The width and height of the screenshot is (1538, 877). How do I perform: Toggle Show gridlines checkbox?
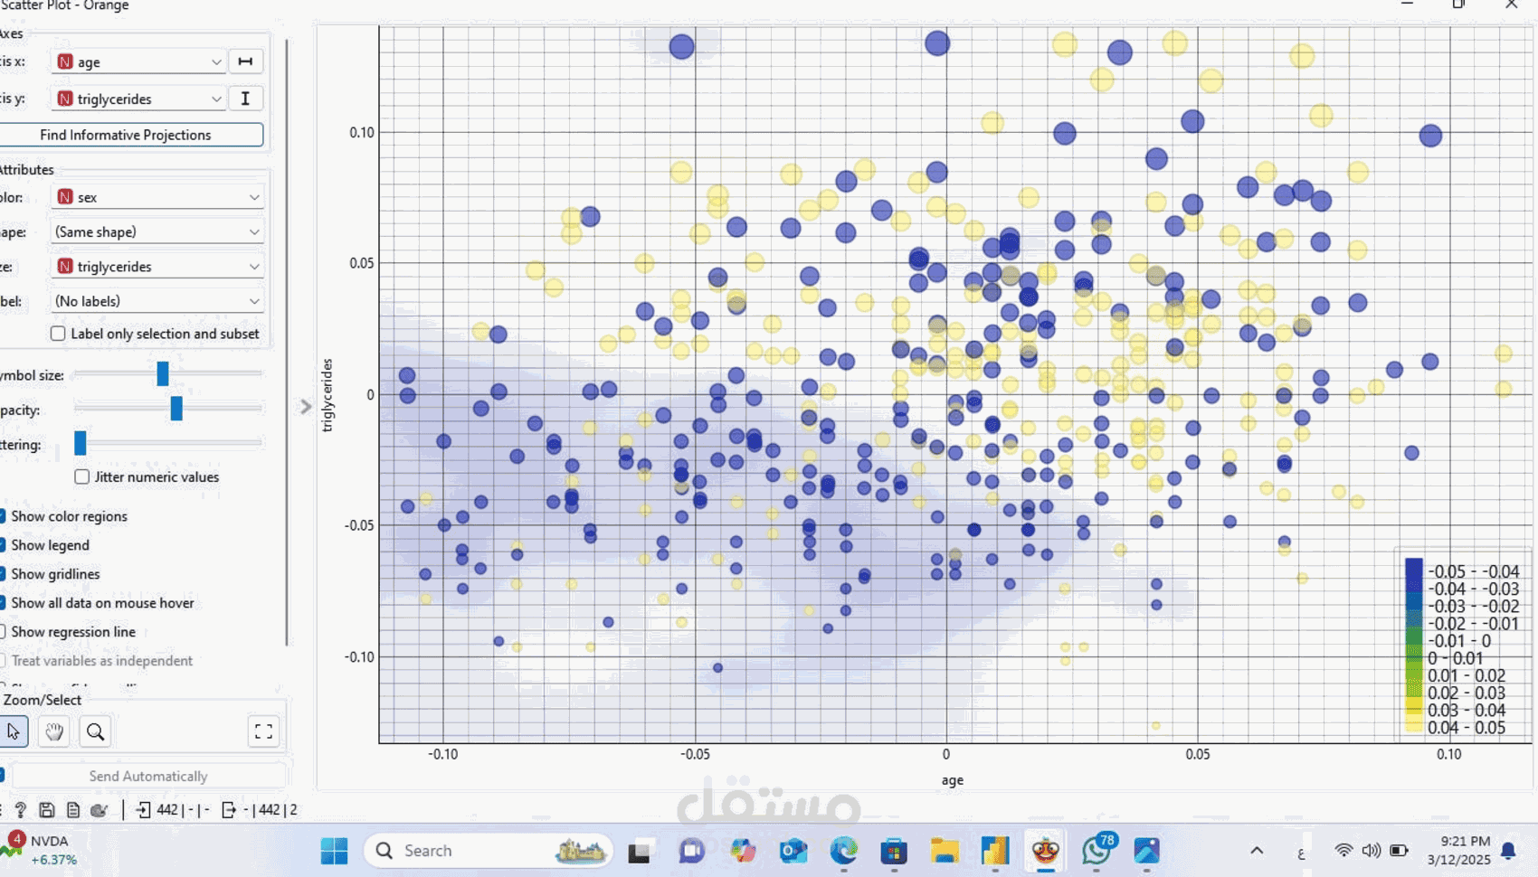[3, 574]
